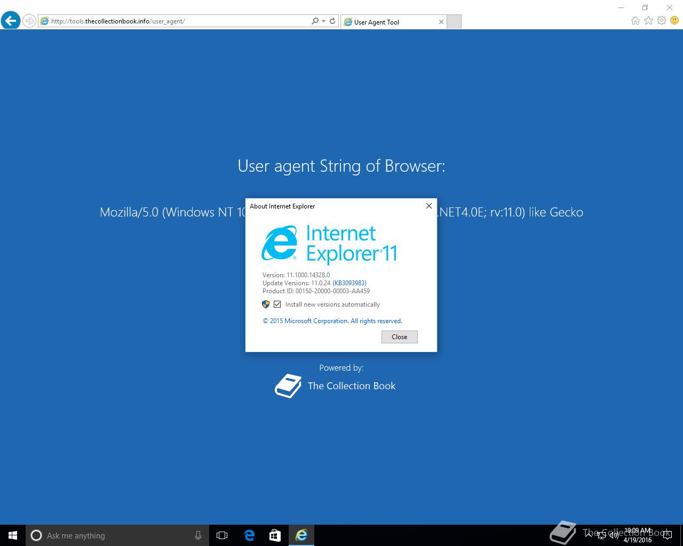The height and width of the screenshot is (546, 683).
Task: Open Favorites star icon
Action: tap(648, 20)
